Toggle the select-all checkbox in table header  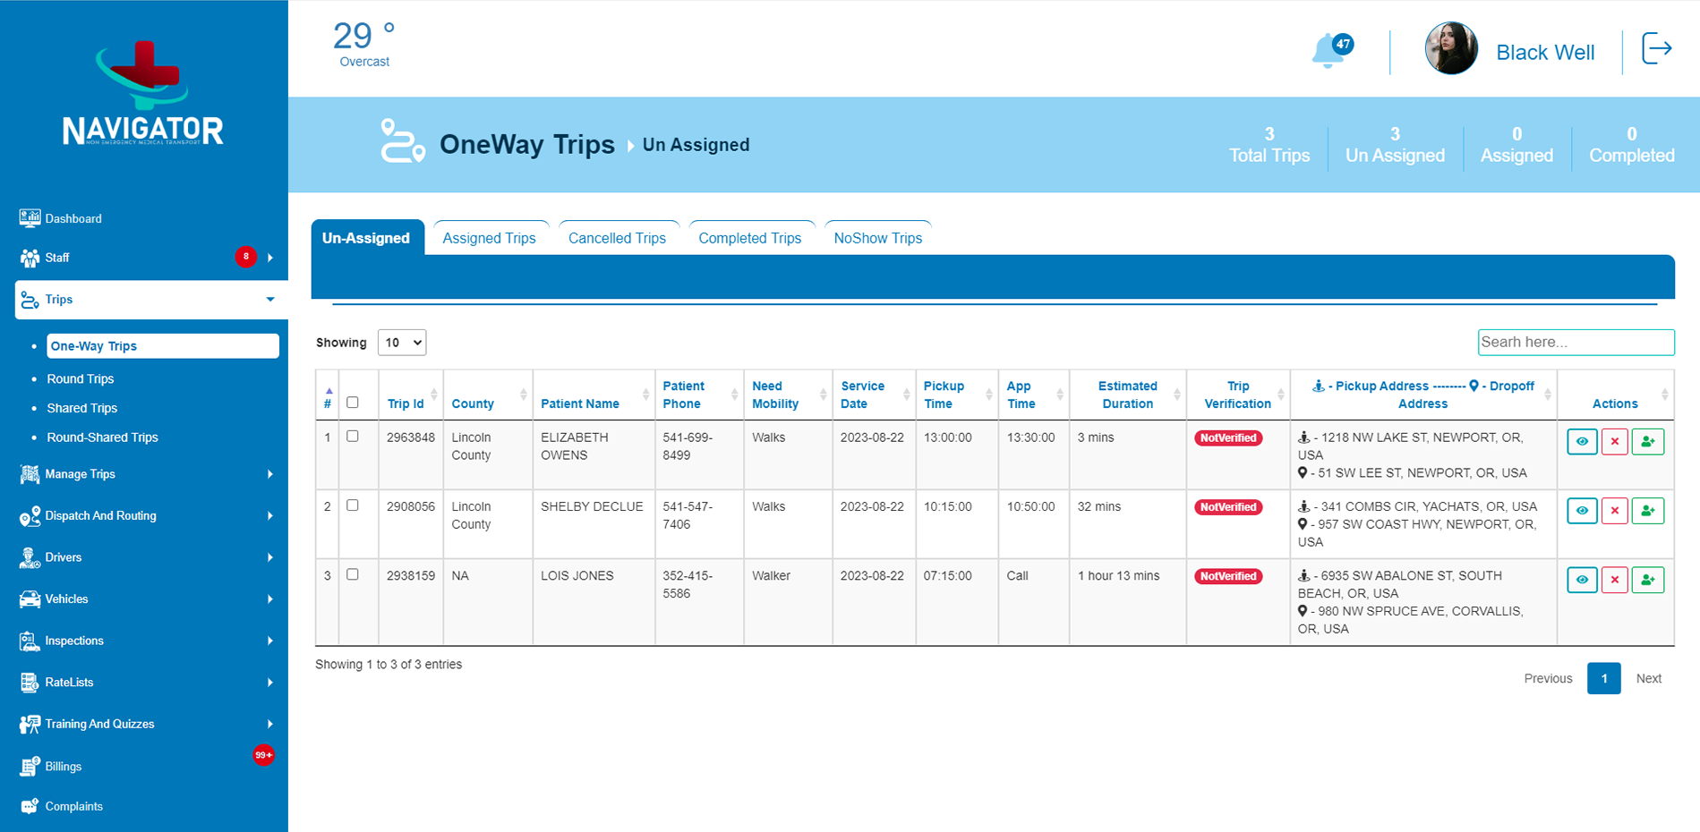[353, 403]
